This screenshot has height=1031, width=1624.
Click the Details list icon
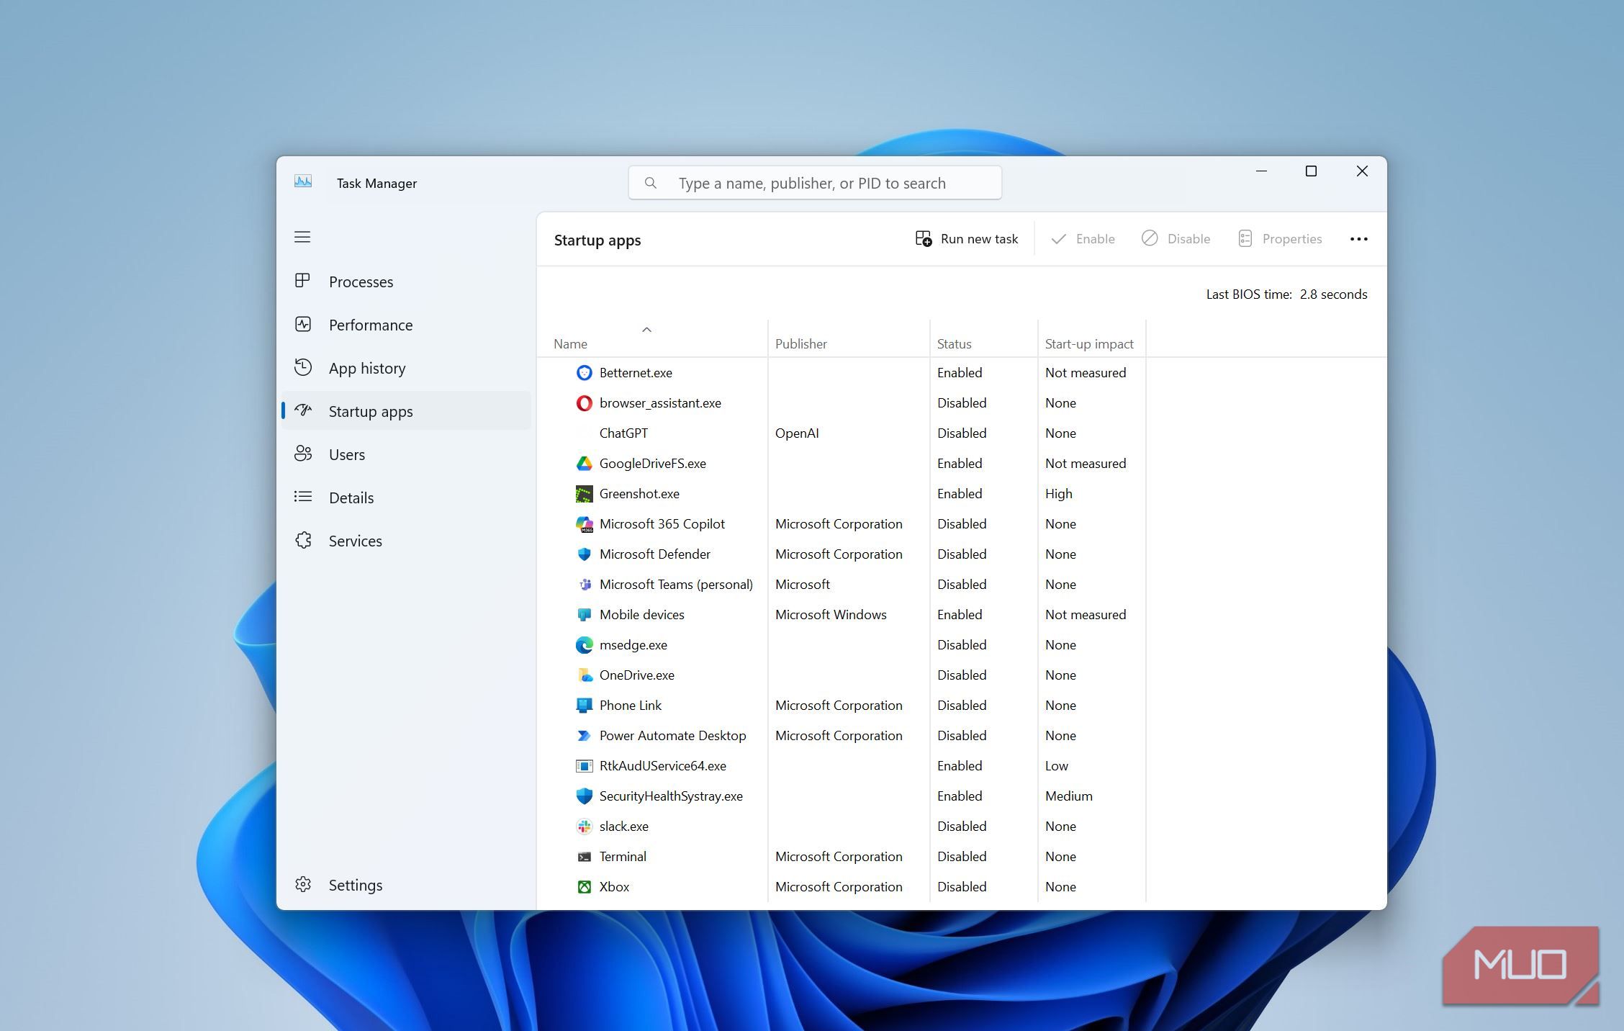[x=303, y=497]
